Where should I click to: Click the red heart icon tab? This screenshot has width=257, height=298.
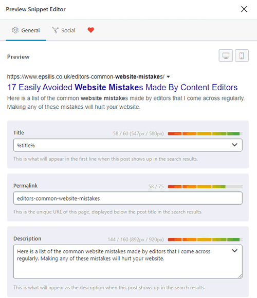(x=90, y=30)
